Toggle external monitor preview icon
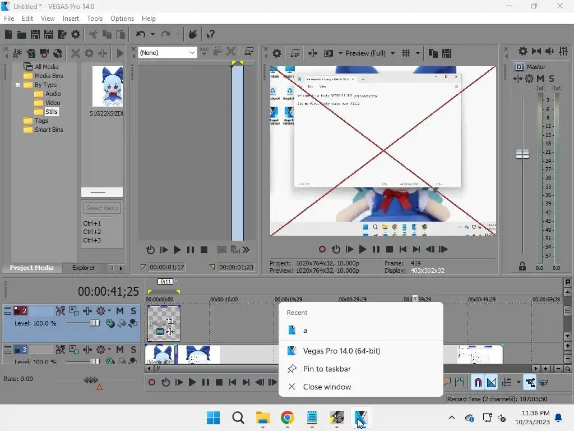Viewport: 574px width, 431px height. coord(295,53)
